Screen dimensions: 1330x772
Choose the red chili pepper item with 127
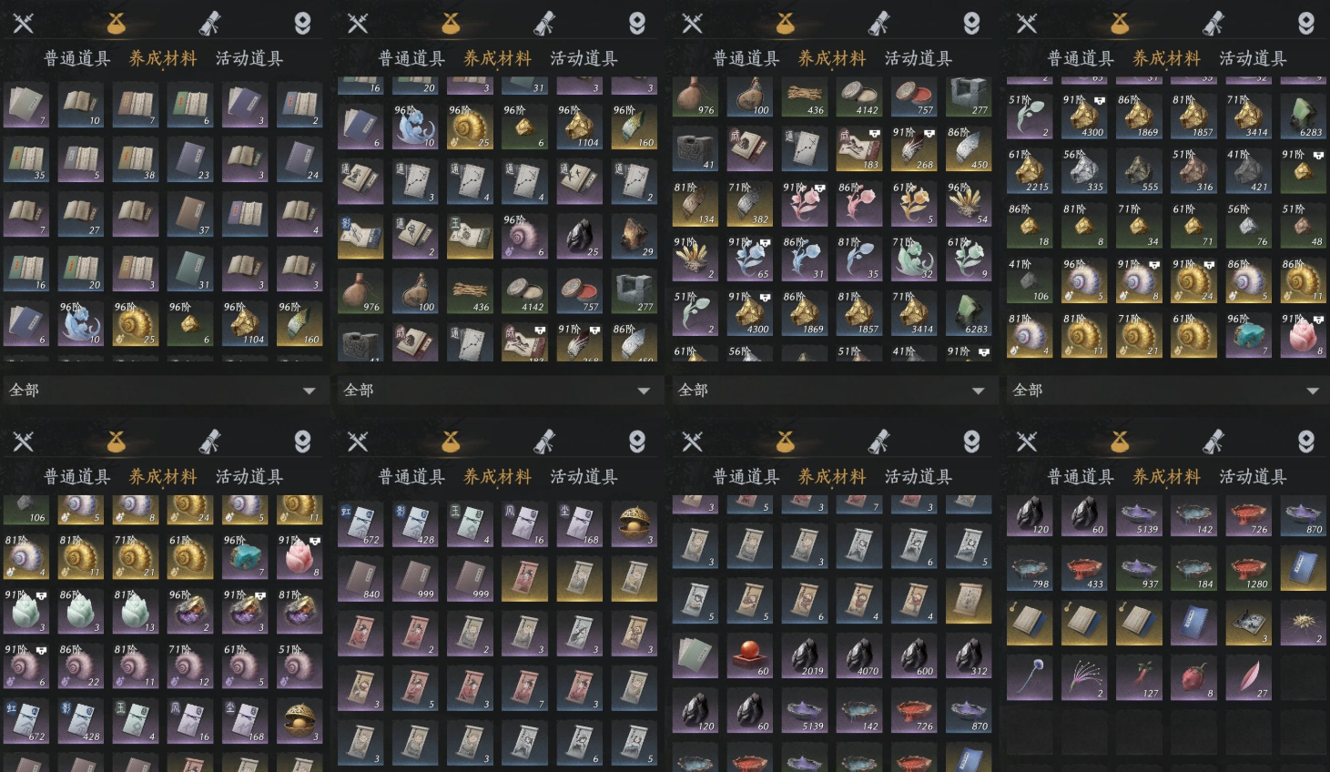point(1139,676)
